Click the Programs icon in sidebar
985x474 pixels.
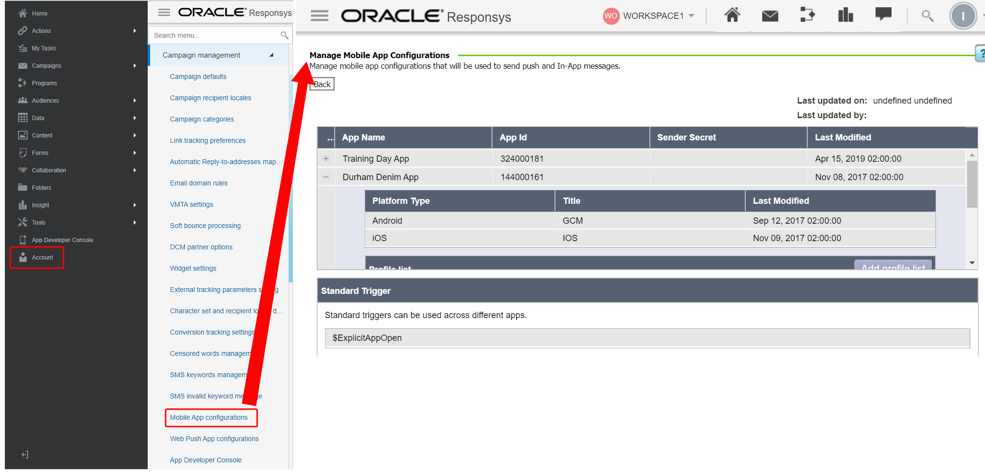[23, 83]
